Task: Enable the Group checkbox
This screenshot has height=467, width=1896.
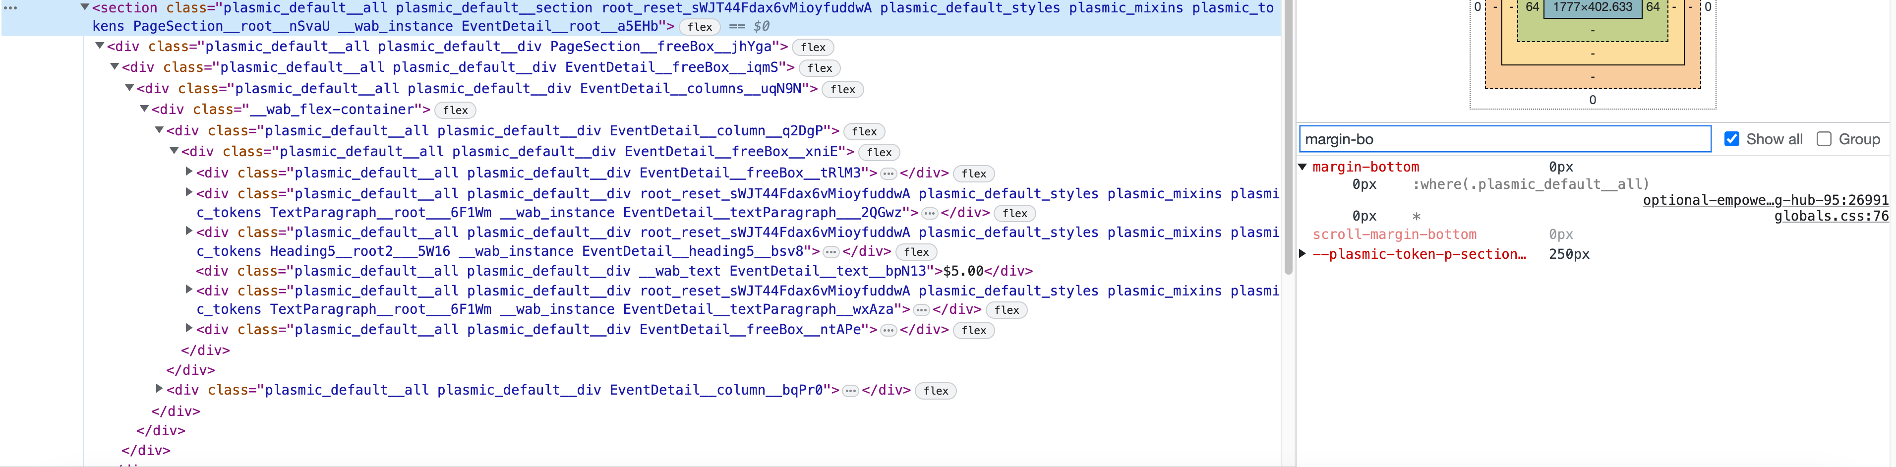Action: [1823, 139]
